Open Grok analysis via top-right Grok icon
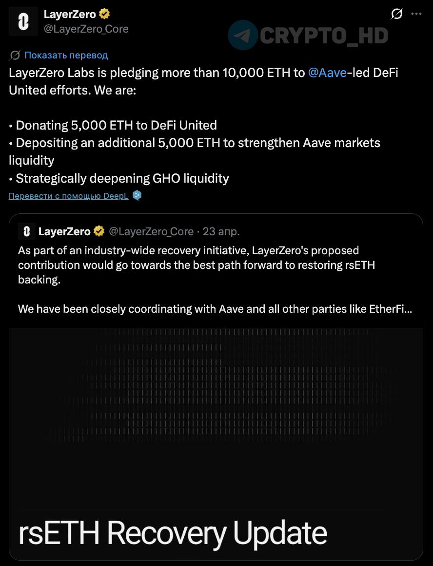The image size is (433, 566). (396, 14)
